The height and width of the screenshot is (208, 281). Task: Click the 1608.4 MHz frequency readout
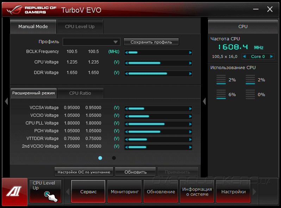click(241, 47)
